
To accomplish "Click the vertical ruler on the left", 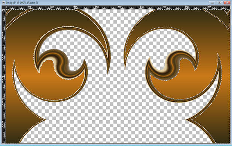I will click(x=4, y=76).
